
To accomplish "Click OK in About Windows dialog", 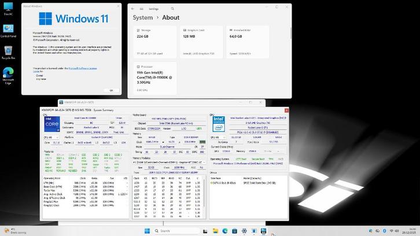I will coord(112,90).
